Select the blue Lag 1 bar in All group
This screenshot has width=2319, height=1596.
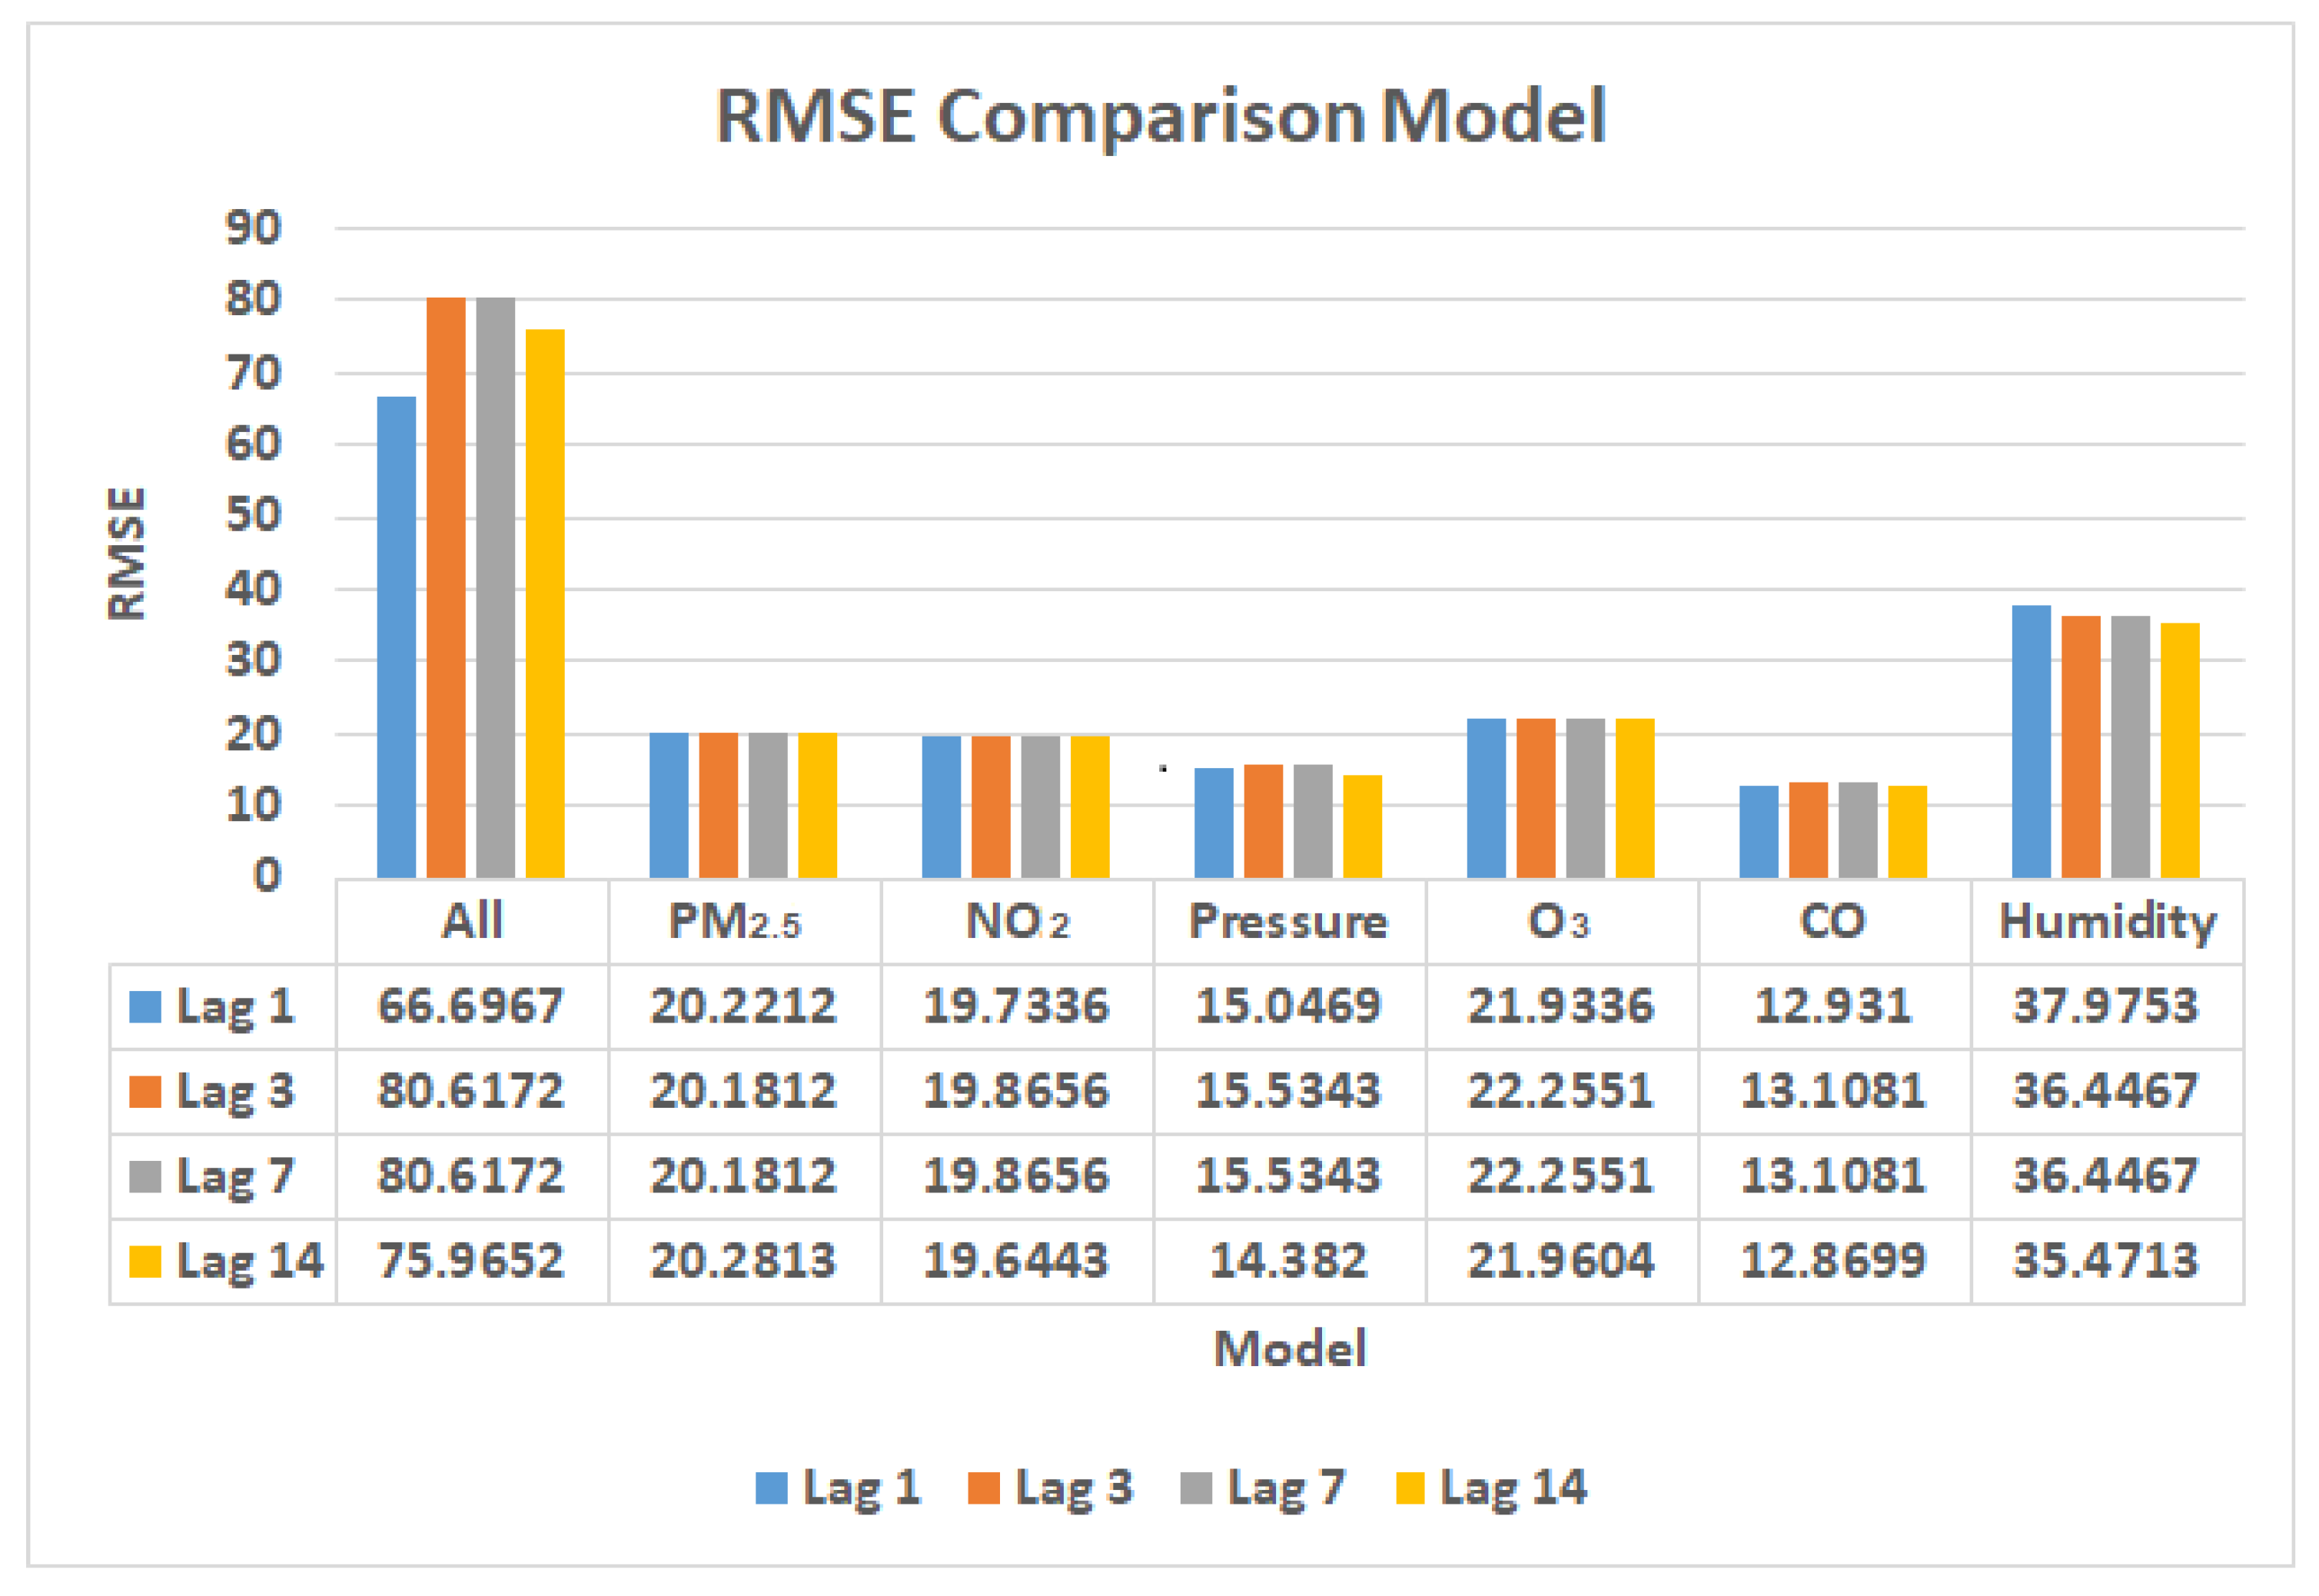point(396,637)
